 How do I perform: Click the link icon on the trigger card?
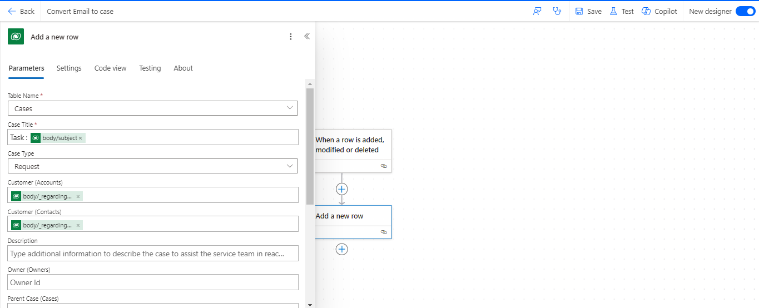click(x=384, y=166)
